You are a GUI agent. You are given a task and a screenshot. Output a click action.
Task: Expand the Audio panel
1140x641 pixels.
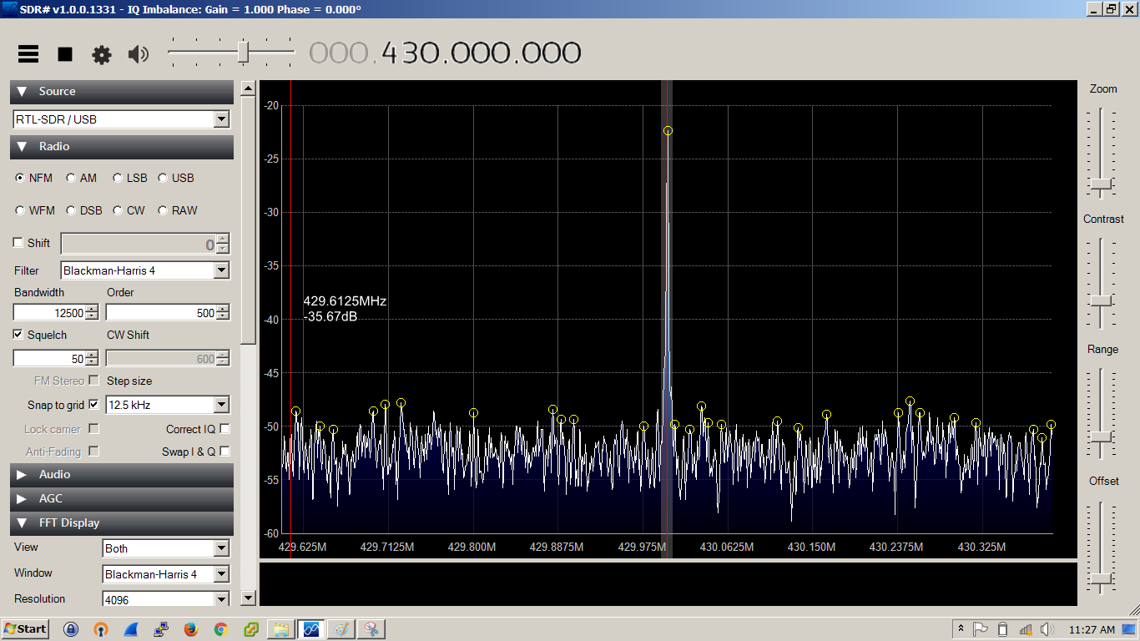coord(122,475)
